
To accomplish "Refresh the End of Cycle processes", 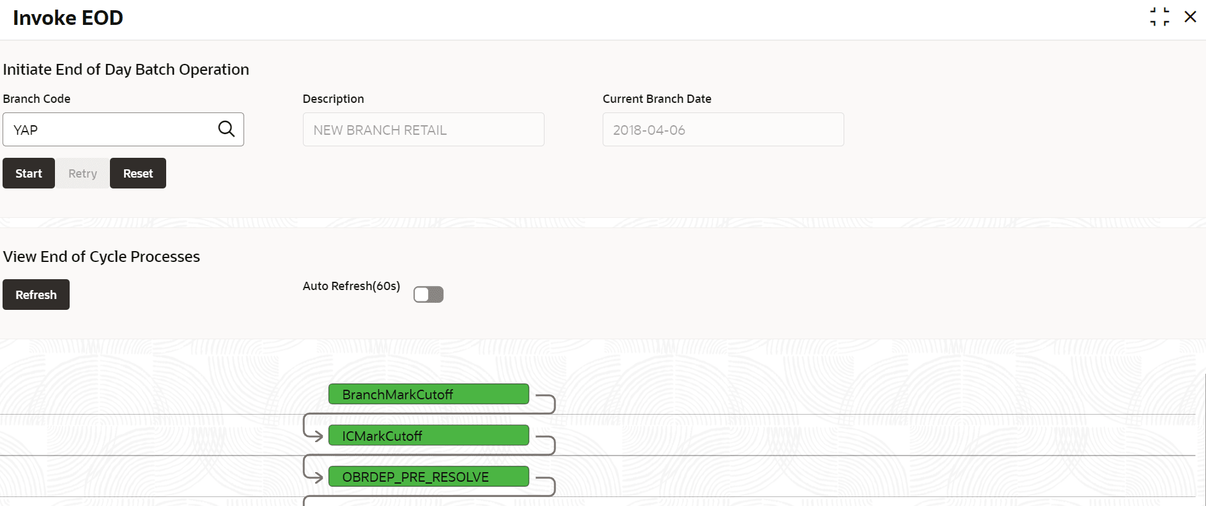I will [36, 295].
